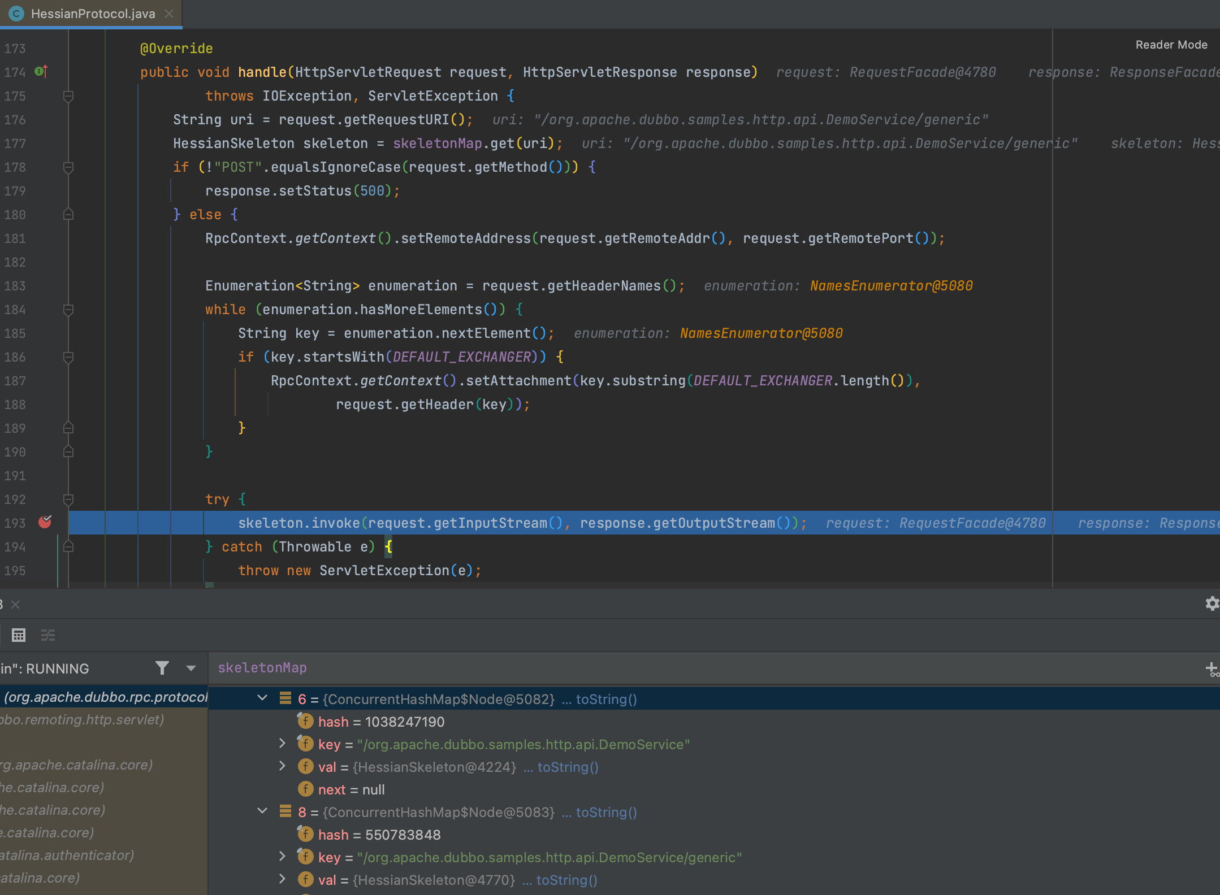Click RUNNING thread status label
This screenshot has width=1220, height=895.
coord(58,668)
